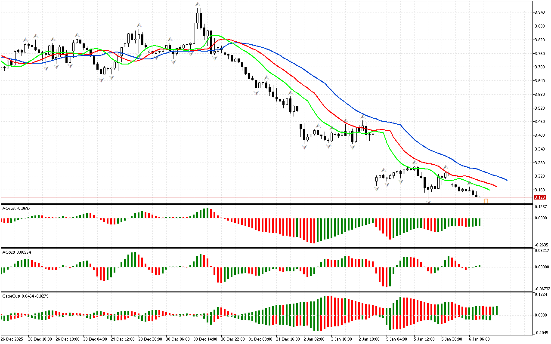The height and width of the screenshot is (344, 551).
Task: Click the red 3.129 current price tag
Action: 539,197
